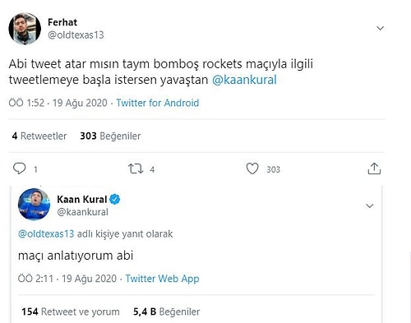Retweet Ferhat's tweet using the retweet icon
The width and height of the screenshot is (411, 323).
[x=136, y=168]
